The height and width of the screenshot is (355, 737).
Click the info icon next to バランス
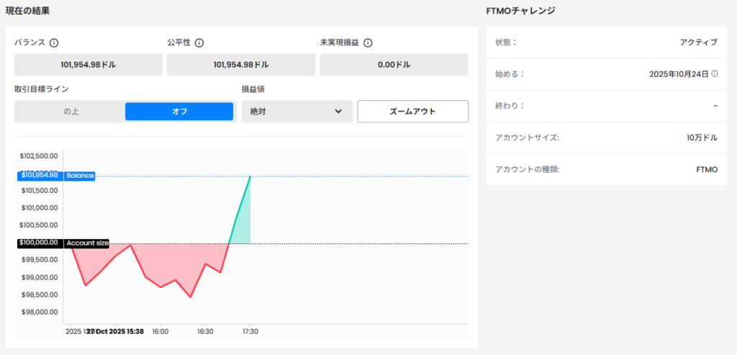click(x=54, y=42)
